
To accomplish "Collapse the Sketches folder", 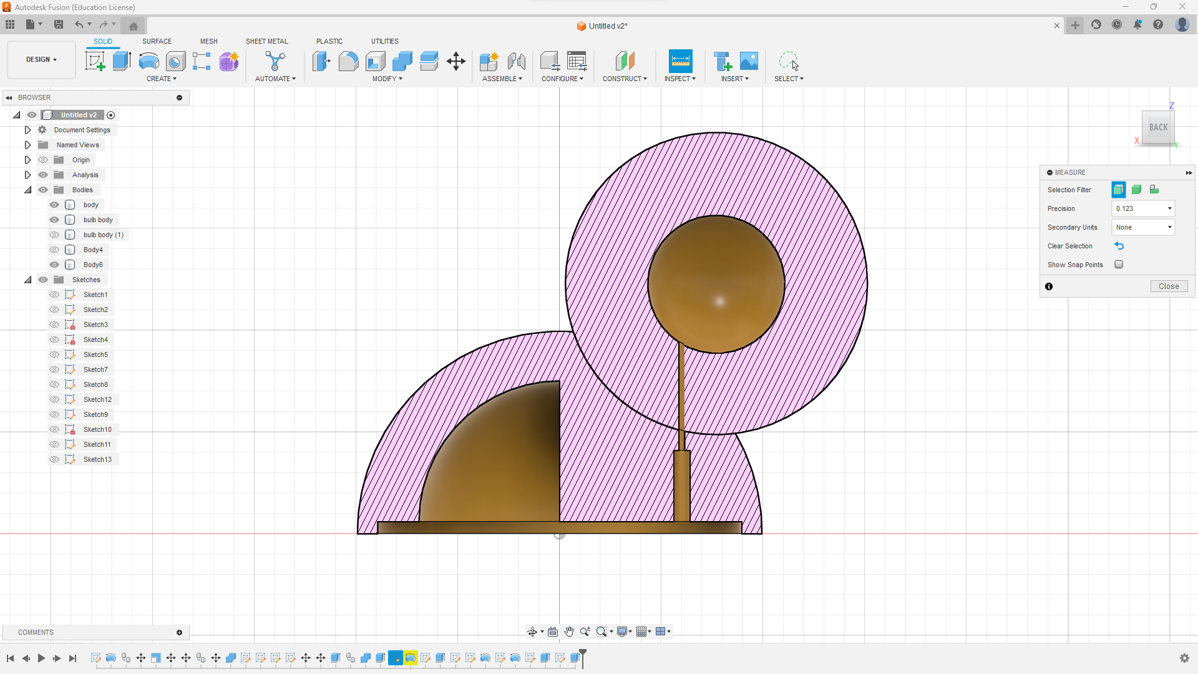I will 27,280.
